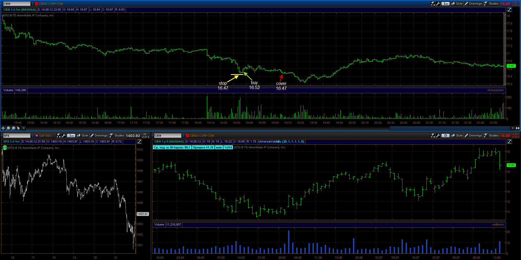Click 'Volume 148,398' label in top chart
This screenshot has width=521, height=260.
(14, 90)
